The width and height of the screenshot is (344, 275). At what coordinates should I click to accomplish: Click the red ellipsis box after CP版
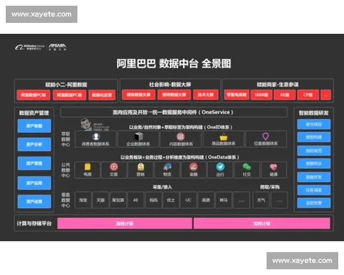(326, 95)
